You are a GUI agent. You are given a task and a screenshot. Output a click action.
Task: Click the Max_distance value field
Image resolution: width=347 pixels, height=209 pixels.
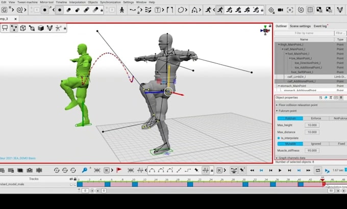click(312, 132)
